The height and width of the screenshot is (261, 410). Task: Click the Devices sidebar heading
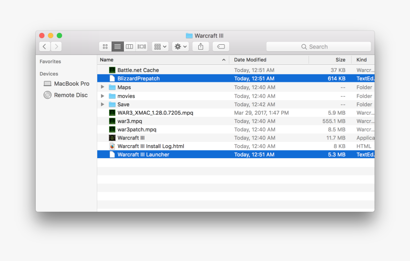(49, 74)
